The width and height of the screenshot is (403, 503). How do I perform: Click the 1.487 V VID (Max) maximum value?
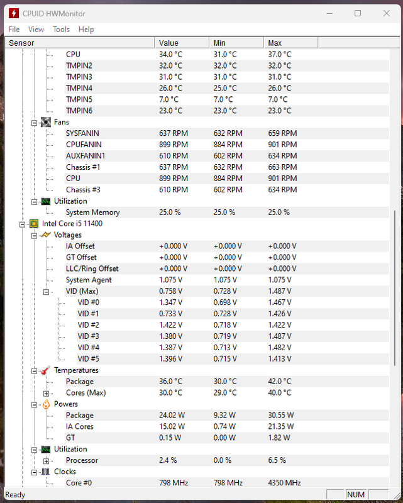280,291
